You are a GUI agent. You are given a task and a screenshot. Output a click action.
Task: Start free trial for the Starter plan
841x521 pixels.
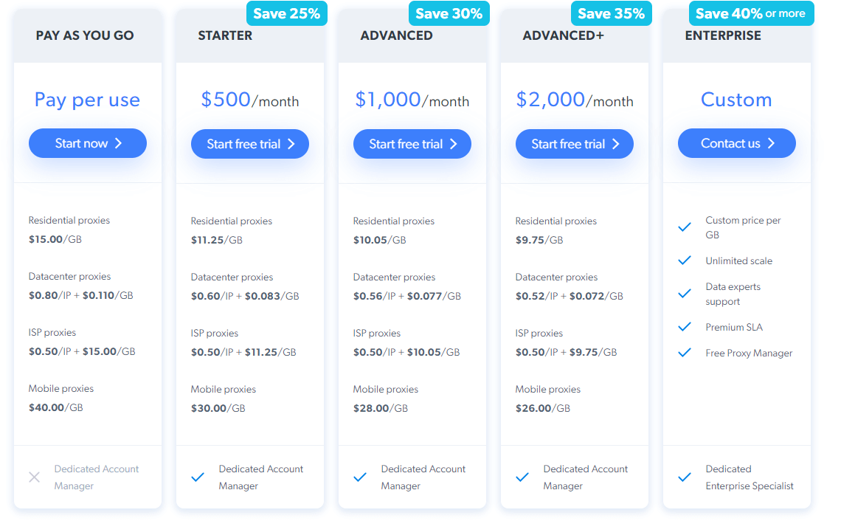(249, 143)
